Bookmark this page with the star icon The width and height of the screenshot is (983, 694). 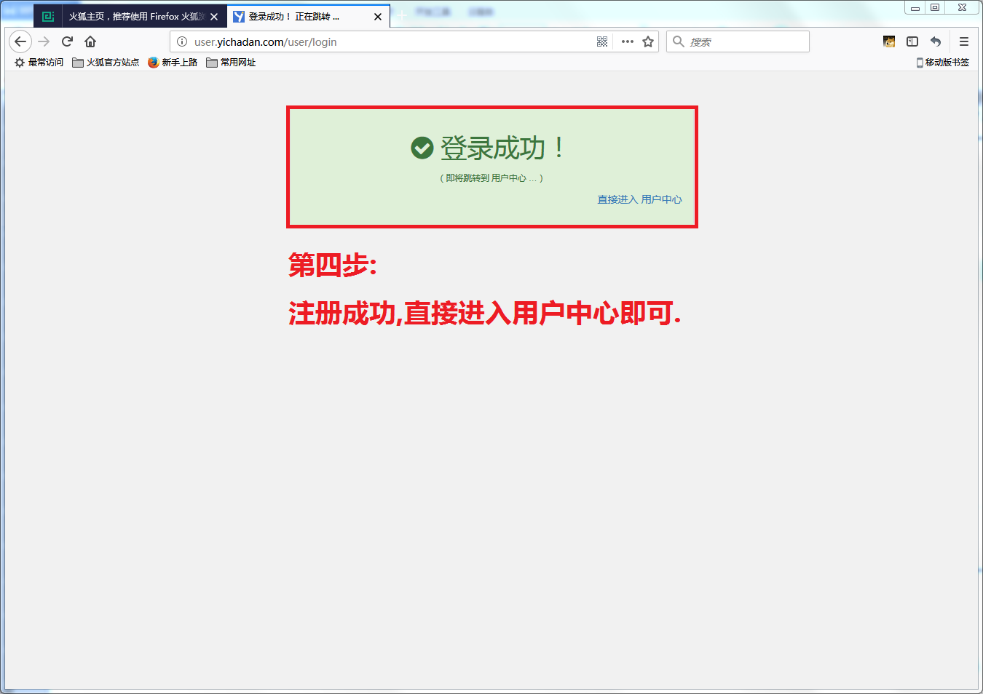pyautogui.click(x=648, y=41)
